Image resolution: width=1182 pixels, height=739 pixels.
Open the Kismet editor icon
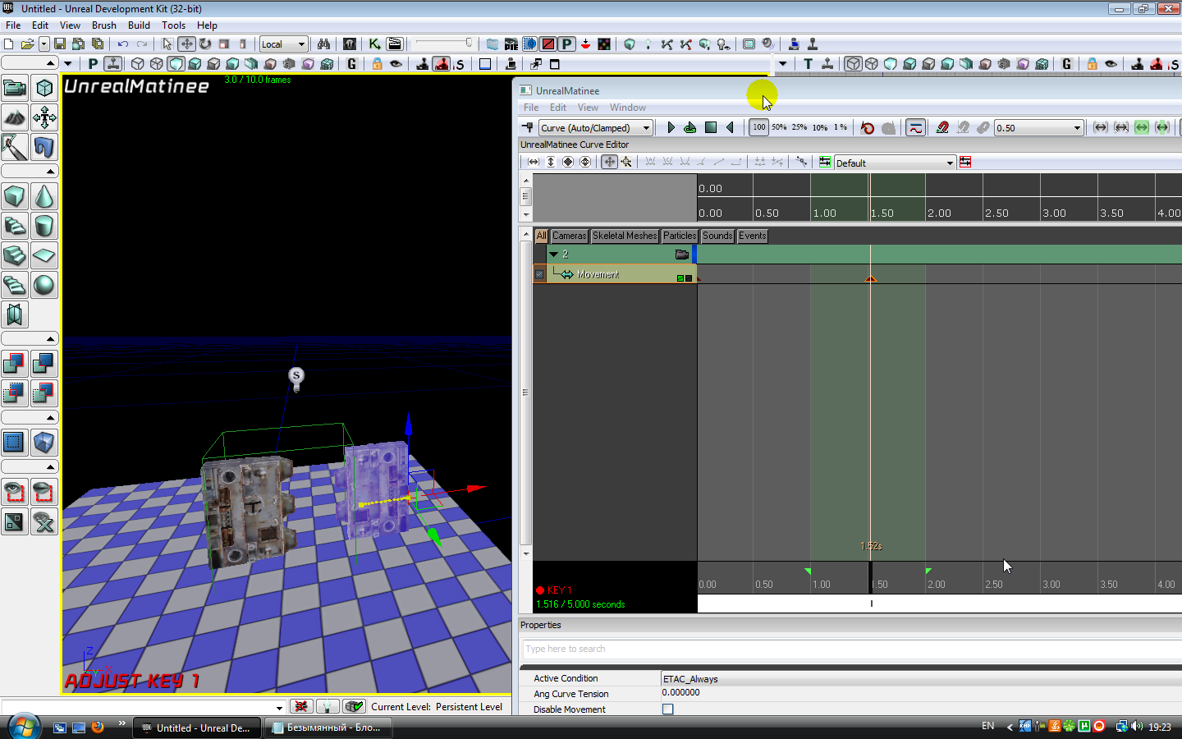pyautogui.click(x=374, y=44)
